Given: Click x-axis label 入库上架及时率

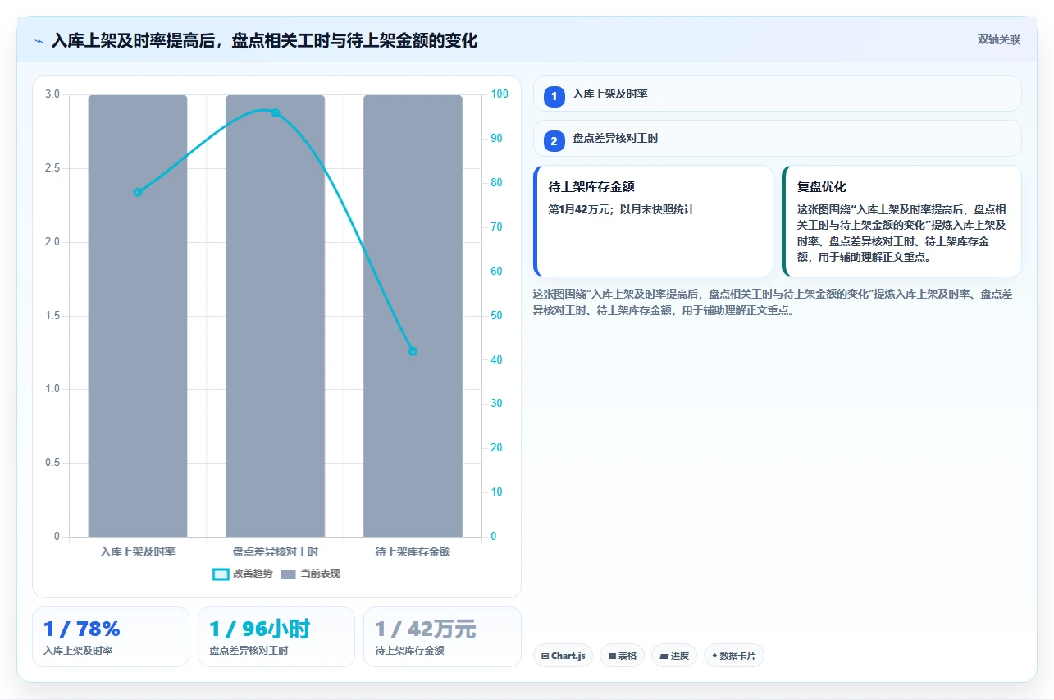Looking at the screenshot, I should [138, 551].
